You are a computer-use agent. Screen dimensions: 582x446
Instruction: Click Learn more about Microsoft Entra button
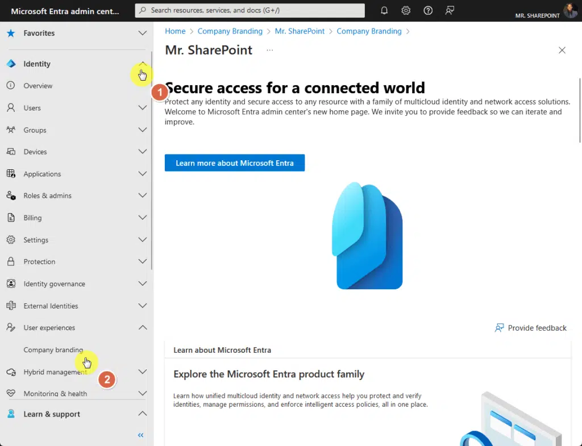(235, 163)
